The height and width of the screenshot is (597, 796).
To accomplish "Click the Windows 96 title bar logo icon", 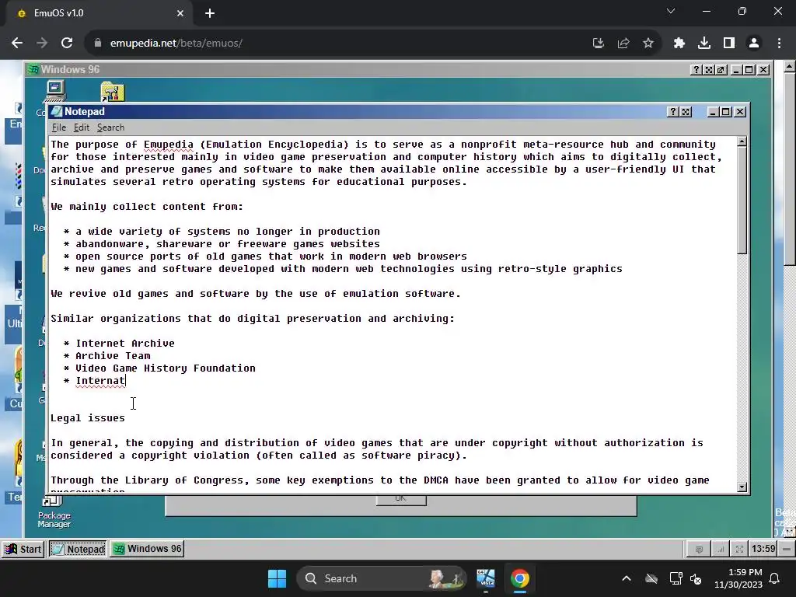I will pos(33,69).
